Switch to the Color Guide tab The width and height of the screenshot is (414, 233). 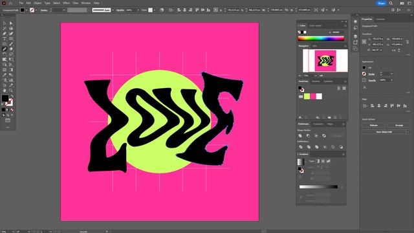pos(315,26)
